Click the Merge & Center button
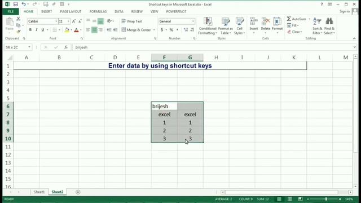The width and height of the screenshot is (361, 203). [x=137, y=30]
